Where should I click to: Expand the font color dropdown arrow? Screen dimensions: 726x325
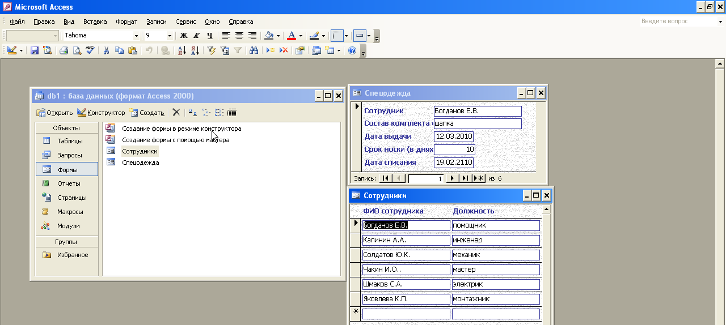301,35
